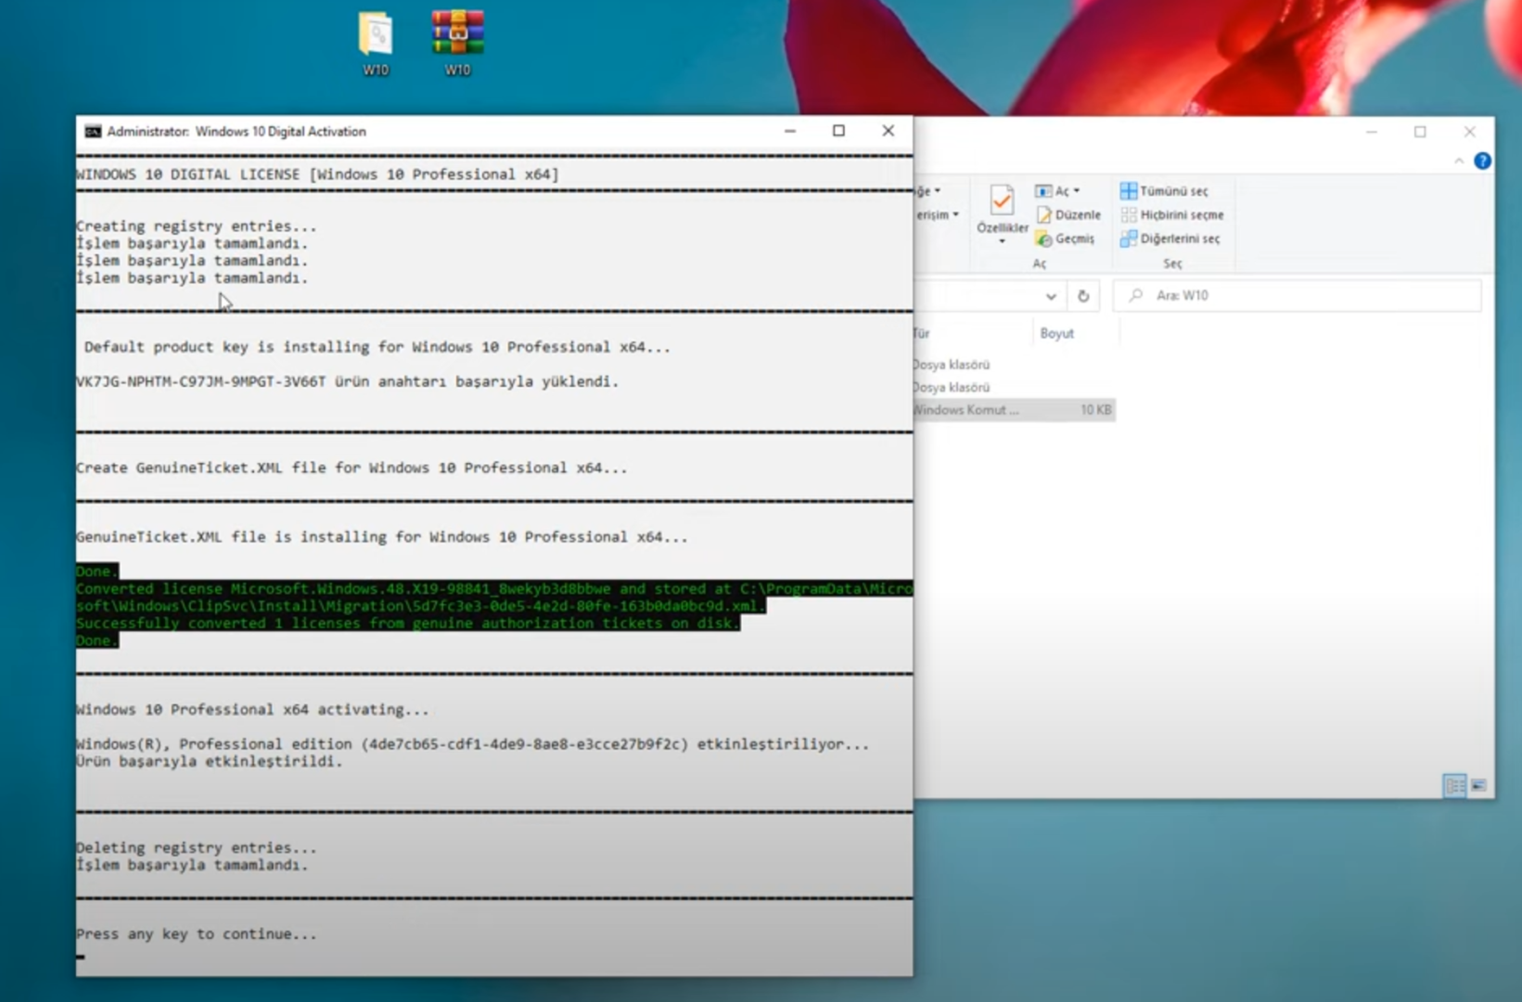Click Tümünü seç to select all items

[1164, 191]
